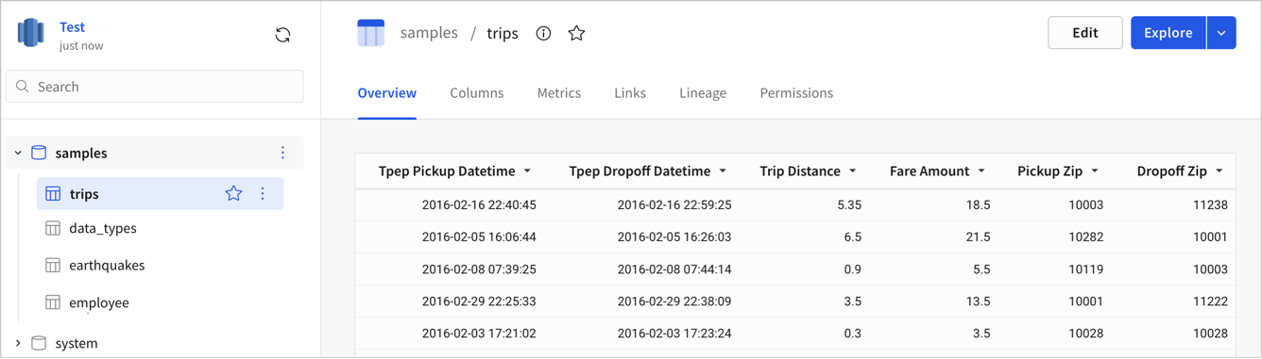Click the 'just now' timestamp text
The width and height of the screenshot is (1262, 359).
coord(81,45)
